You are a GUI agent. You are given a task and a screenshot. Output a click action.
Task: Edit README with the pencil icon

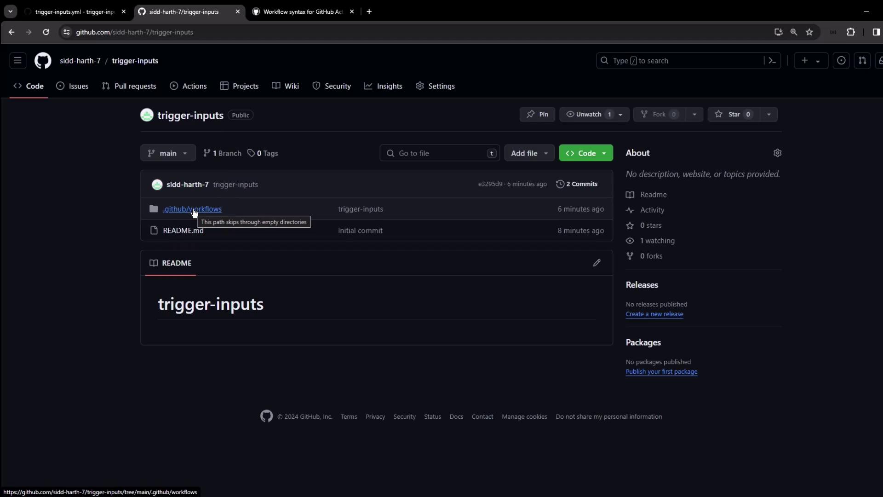click(596, 263)
